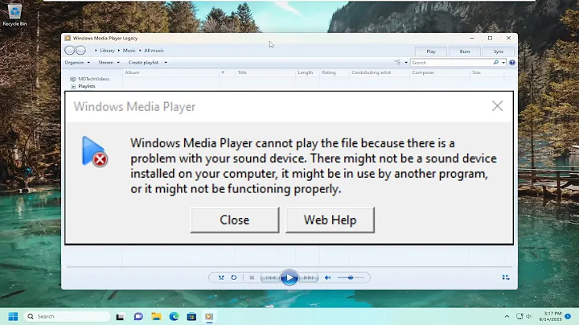This screenshot has height=325, width=579.
Task: Open Web Help for the error
Action: (x=330, y=220)
